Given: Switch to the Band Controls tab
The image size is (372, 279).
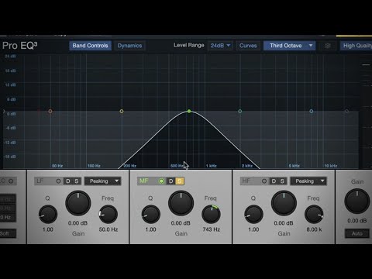Looking at the screenshot, I should (90, 46).
